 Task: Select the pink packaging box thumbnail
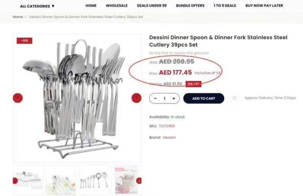pos(126,180)
